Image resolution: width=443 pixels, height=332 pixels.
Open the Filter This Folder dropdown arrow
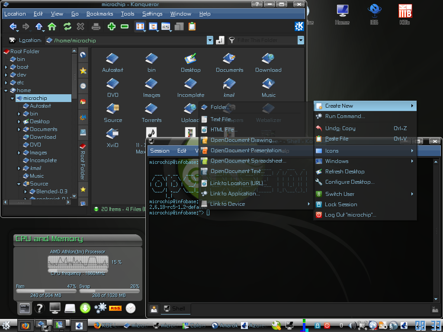[x=301, y=40]
